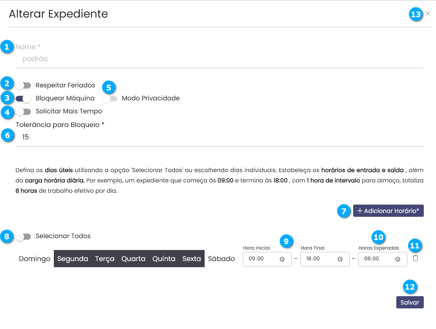Click the clock icon in Hora Final
The height and width of the screenshot is (329, 436).
[340, 259]
